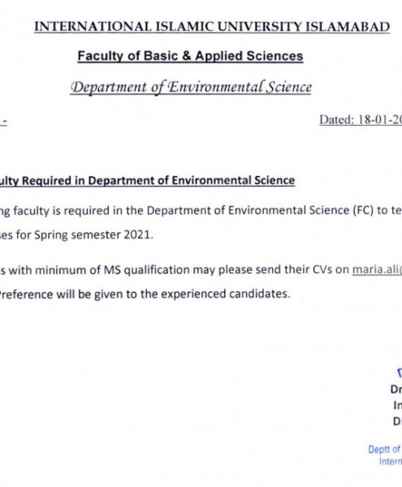
Task: Click the maria.ali email link
Action: click(x=377, y=269)
